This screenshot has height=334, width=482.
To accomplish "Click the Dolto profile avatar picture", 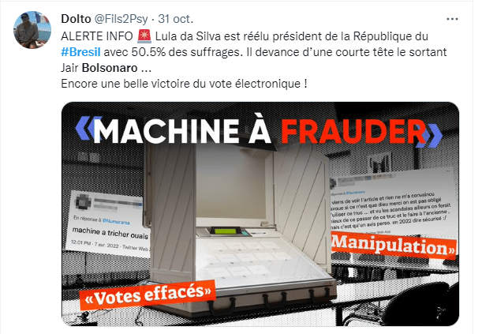I will 32,30.
